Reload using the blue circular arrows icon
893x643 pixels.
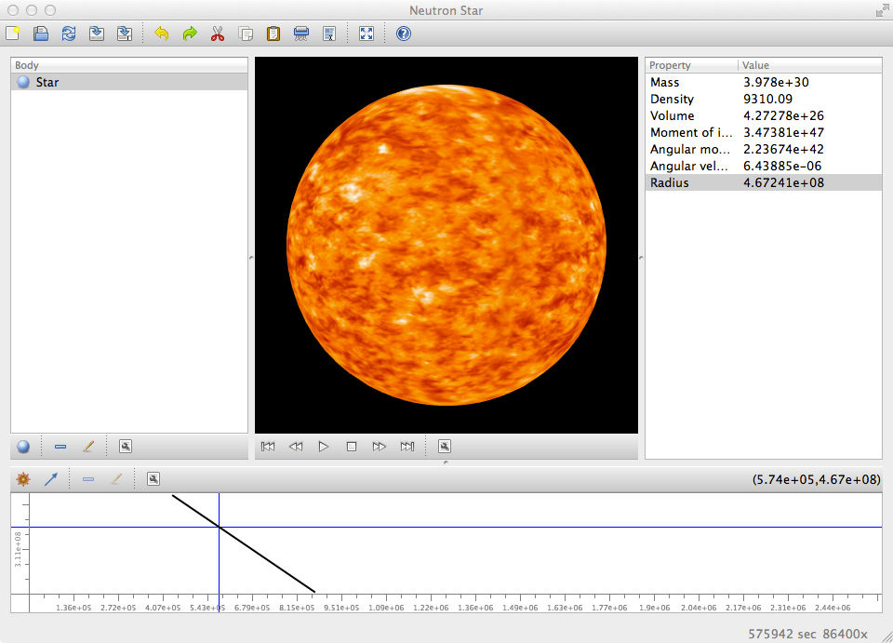coord(69,33)
